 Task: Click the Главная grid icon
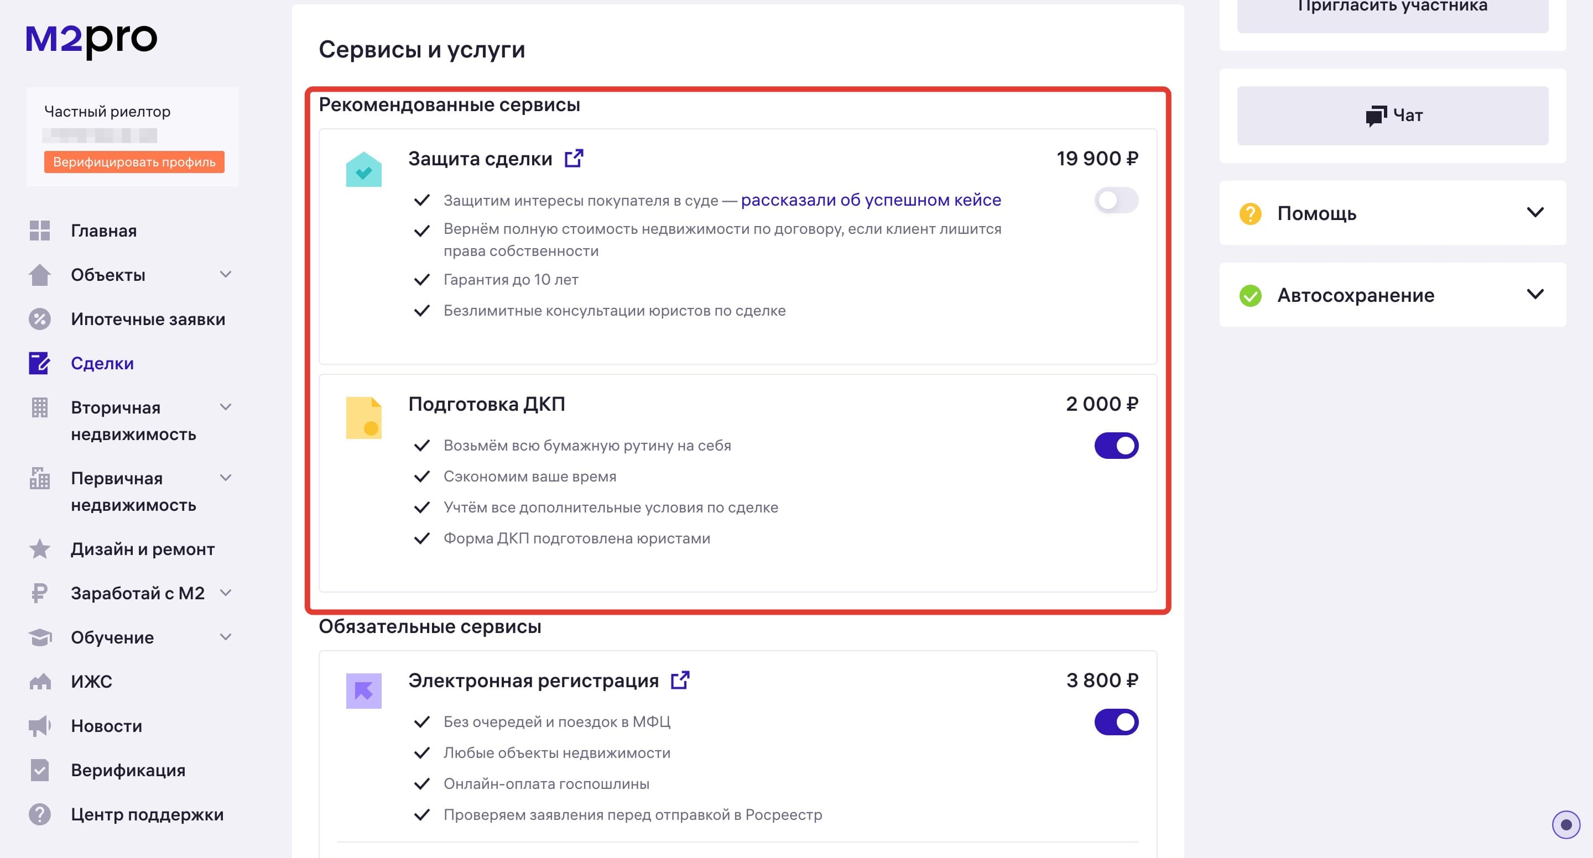coord(40,231)
